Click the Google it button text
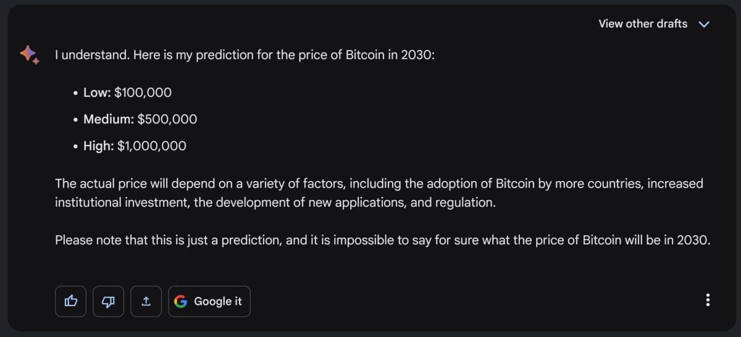 218,301
